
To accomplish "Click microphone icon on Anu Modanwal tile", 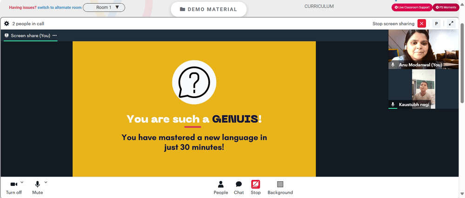I will coord(393,65).
